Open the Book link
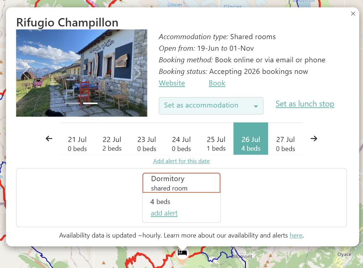 click(x=217, y=83)
